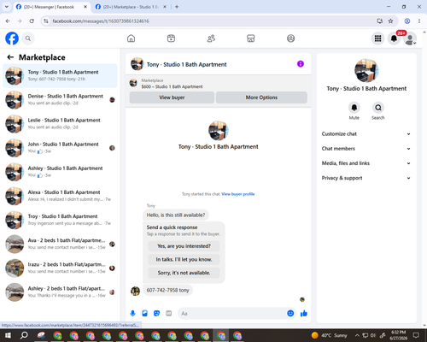Click the More Options button

[261, 97]
